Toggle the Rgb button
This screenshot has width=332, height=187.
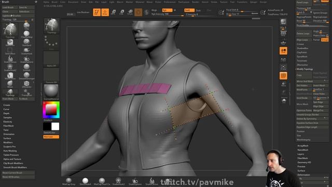167,10
